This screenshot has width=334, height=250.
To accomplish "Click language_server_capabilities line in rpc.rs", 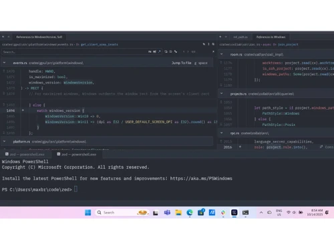I will click(284, 141).
